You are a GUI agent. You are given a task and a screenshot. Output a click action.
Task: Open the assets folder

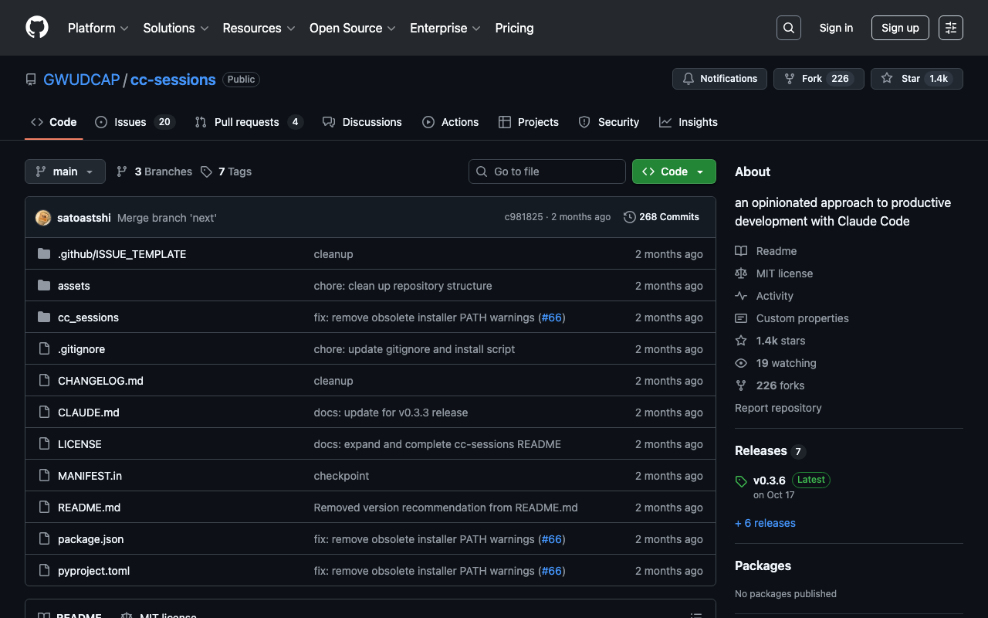(74, 286)
